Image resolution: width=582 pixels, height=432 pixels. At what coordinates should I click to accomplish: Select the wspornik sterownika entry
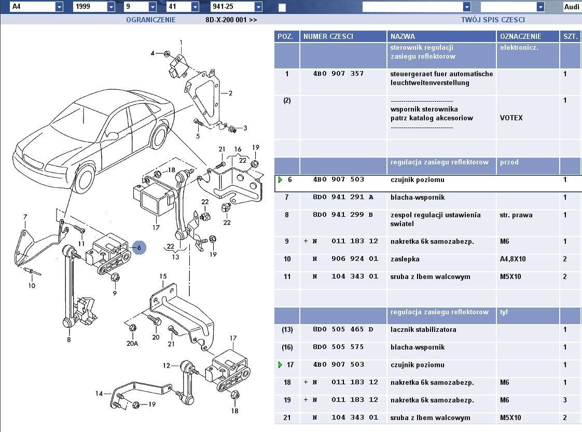[424, 109]
